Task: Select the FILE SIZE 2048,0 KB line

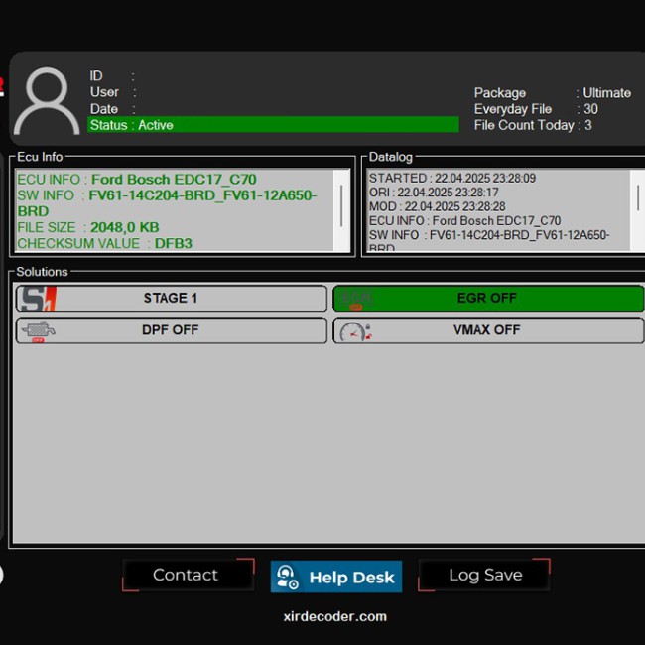Action: point(88,227)
